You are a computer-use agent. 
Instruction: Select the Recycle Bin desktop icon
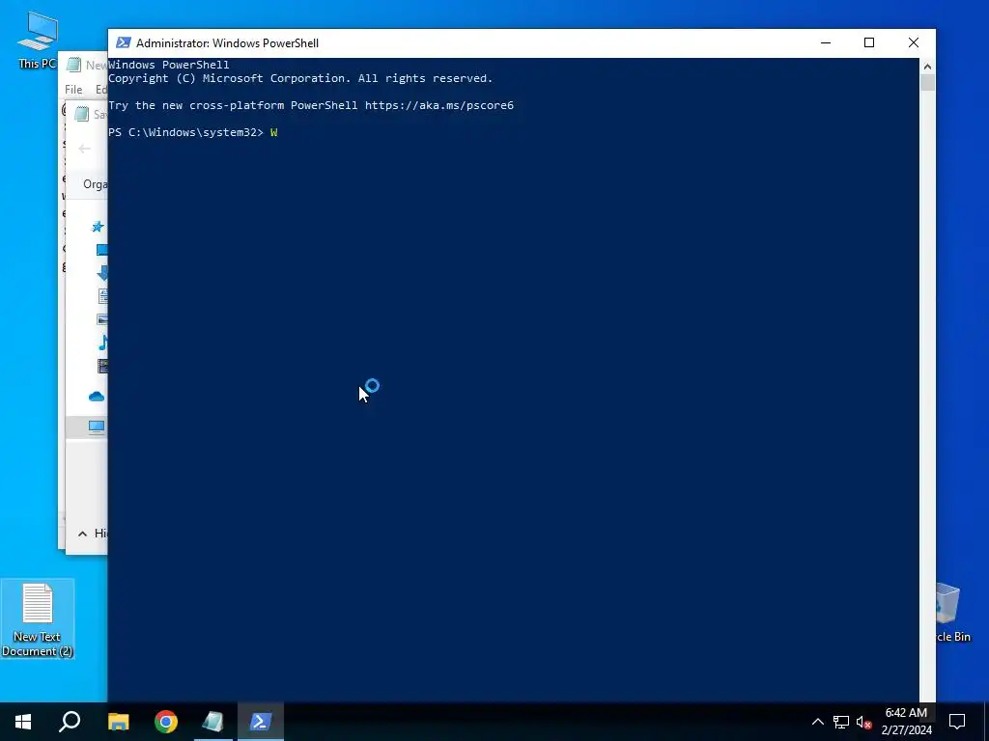click(x=951, y=613)
